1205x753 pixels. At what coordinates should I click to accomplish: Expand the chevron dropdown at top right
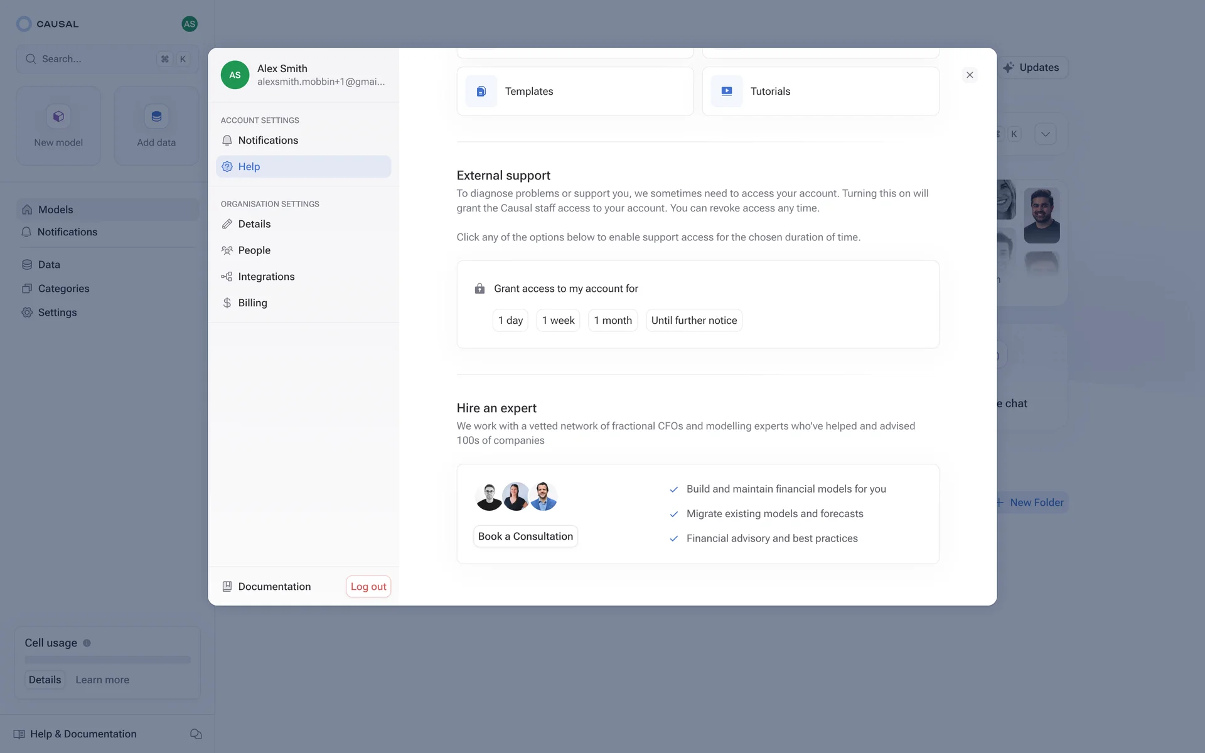point(1045,134)
